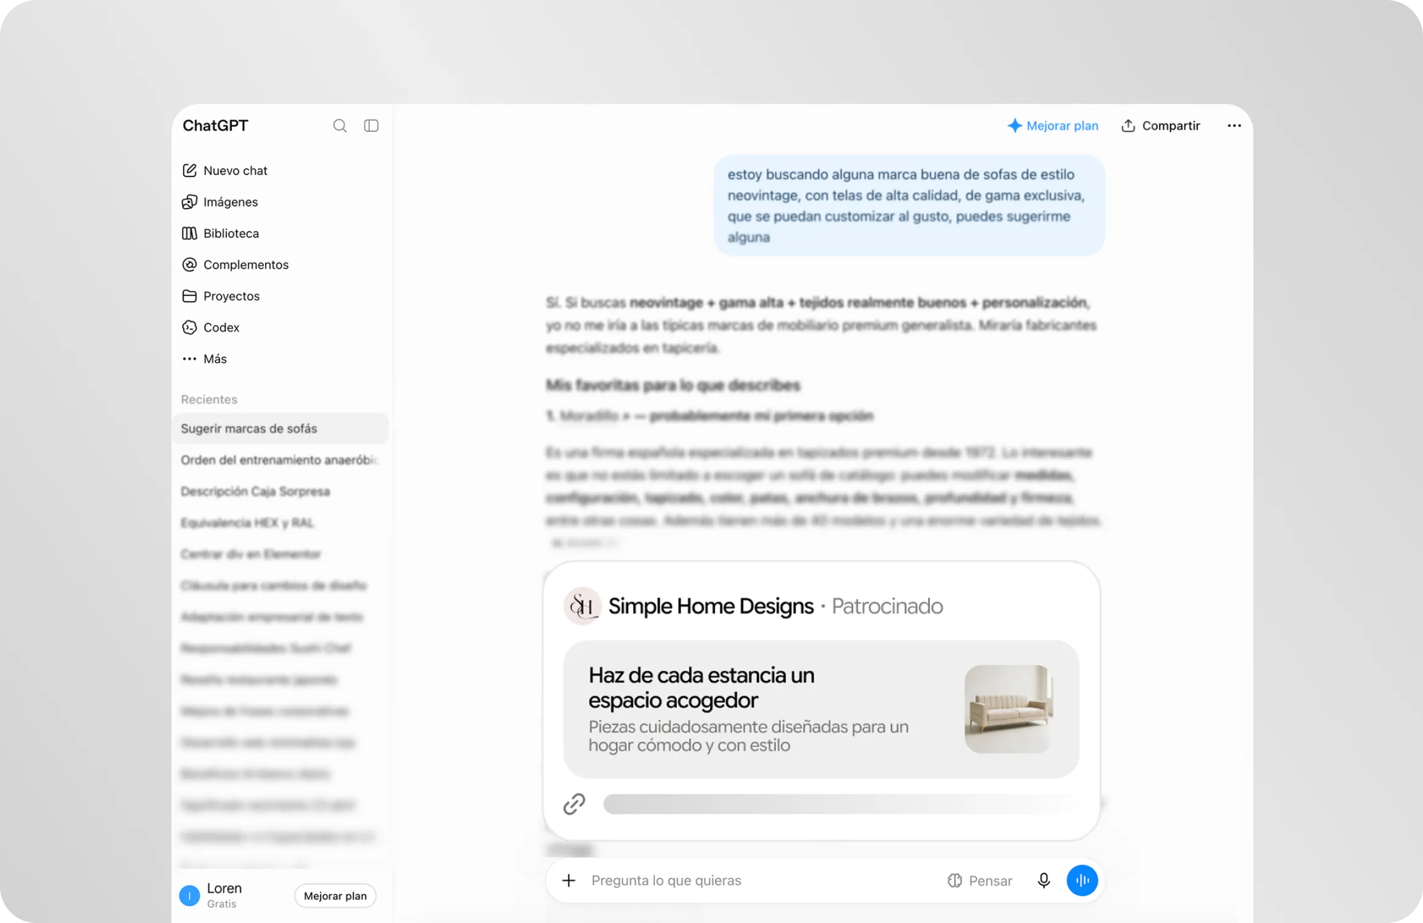
Task: Click the Complementos at-sign icon
Action: tap(189, 264)
